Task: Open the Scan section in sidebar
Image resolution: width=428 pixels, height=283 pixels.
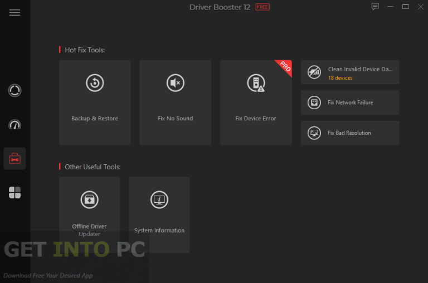Action: pyautogui.click(x=14, y=90)
